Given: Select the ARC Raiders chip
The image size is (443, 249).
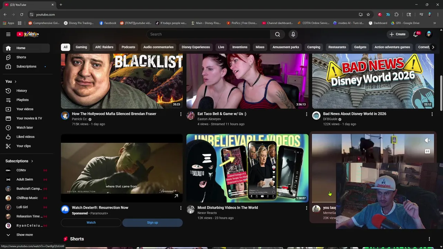Looking at the screenshot, I should [x=104, y=47].
